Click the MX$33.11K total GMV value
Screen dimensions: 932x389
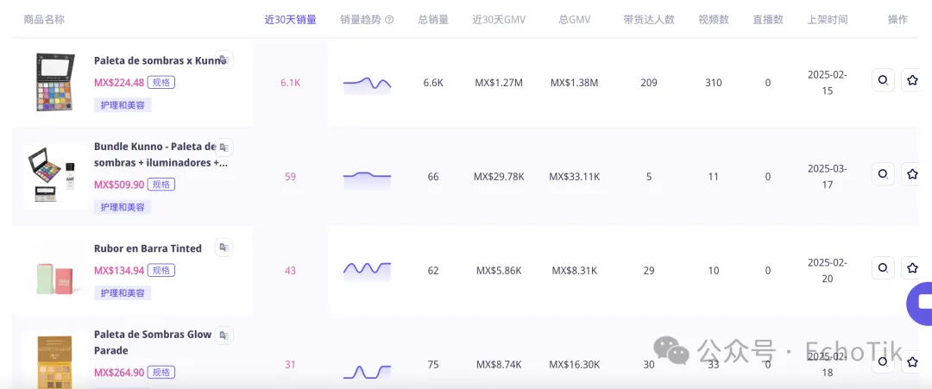tap(574, 176)
